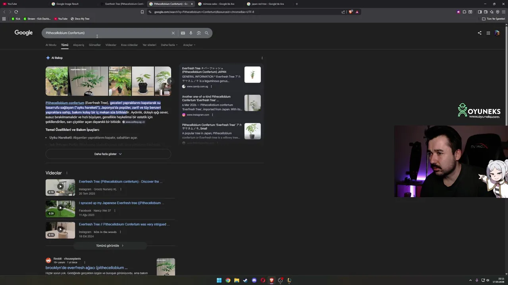
Task: Launch Chrome from the taskbar
Action: click(228, 280)
